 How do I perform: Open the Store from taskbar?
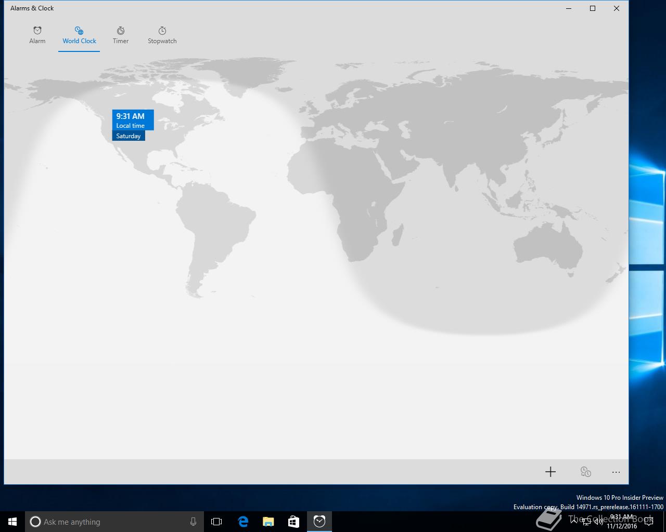[293, 522]
